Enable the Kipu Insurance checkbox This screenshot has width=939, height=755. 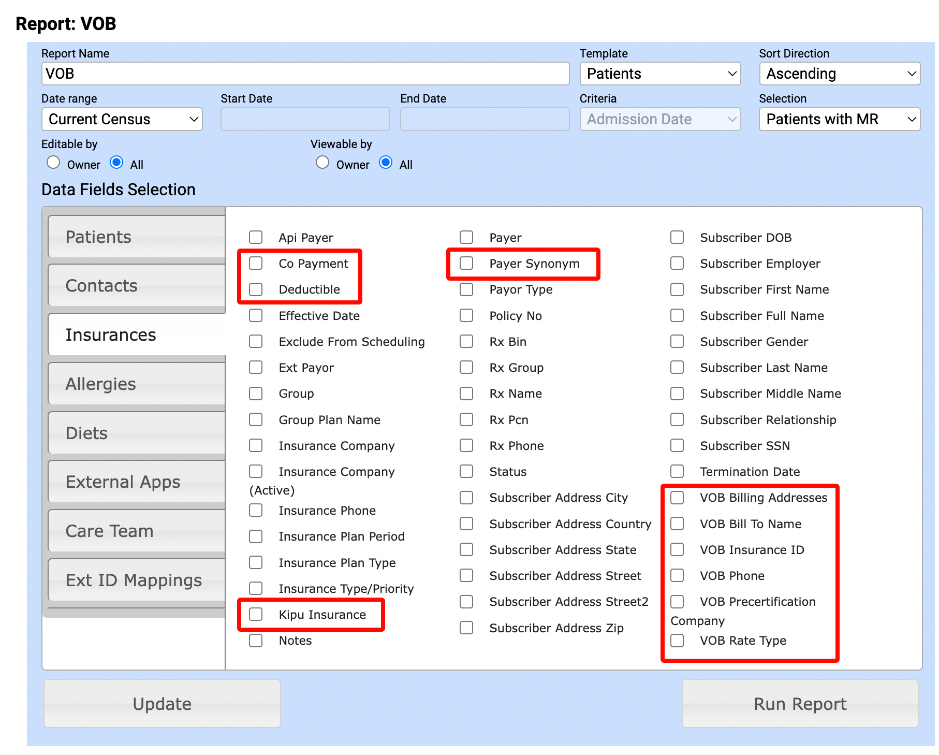(x=256, y=615)
